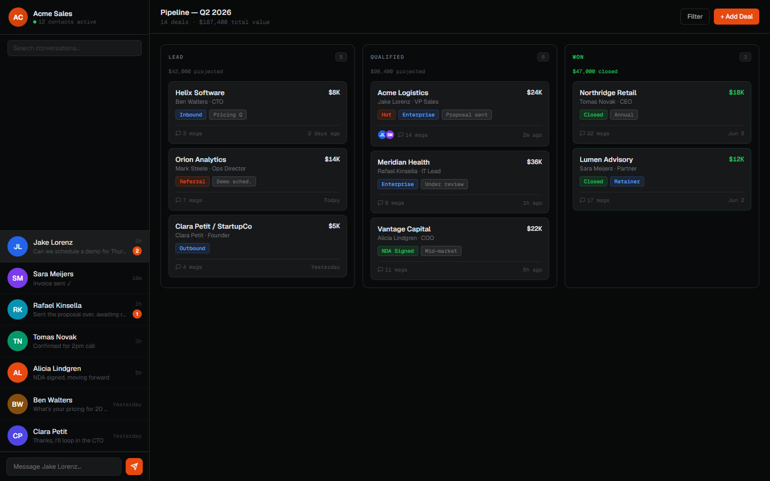Click the Search conversations field
The width and height of the screenshot is (770, 481).
coord(74,48)
